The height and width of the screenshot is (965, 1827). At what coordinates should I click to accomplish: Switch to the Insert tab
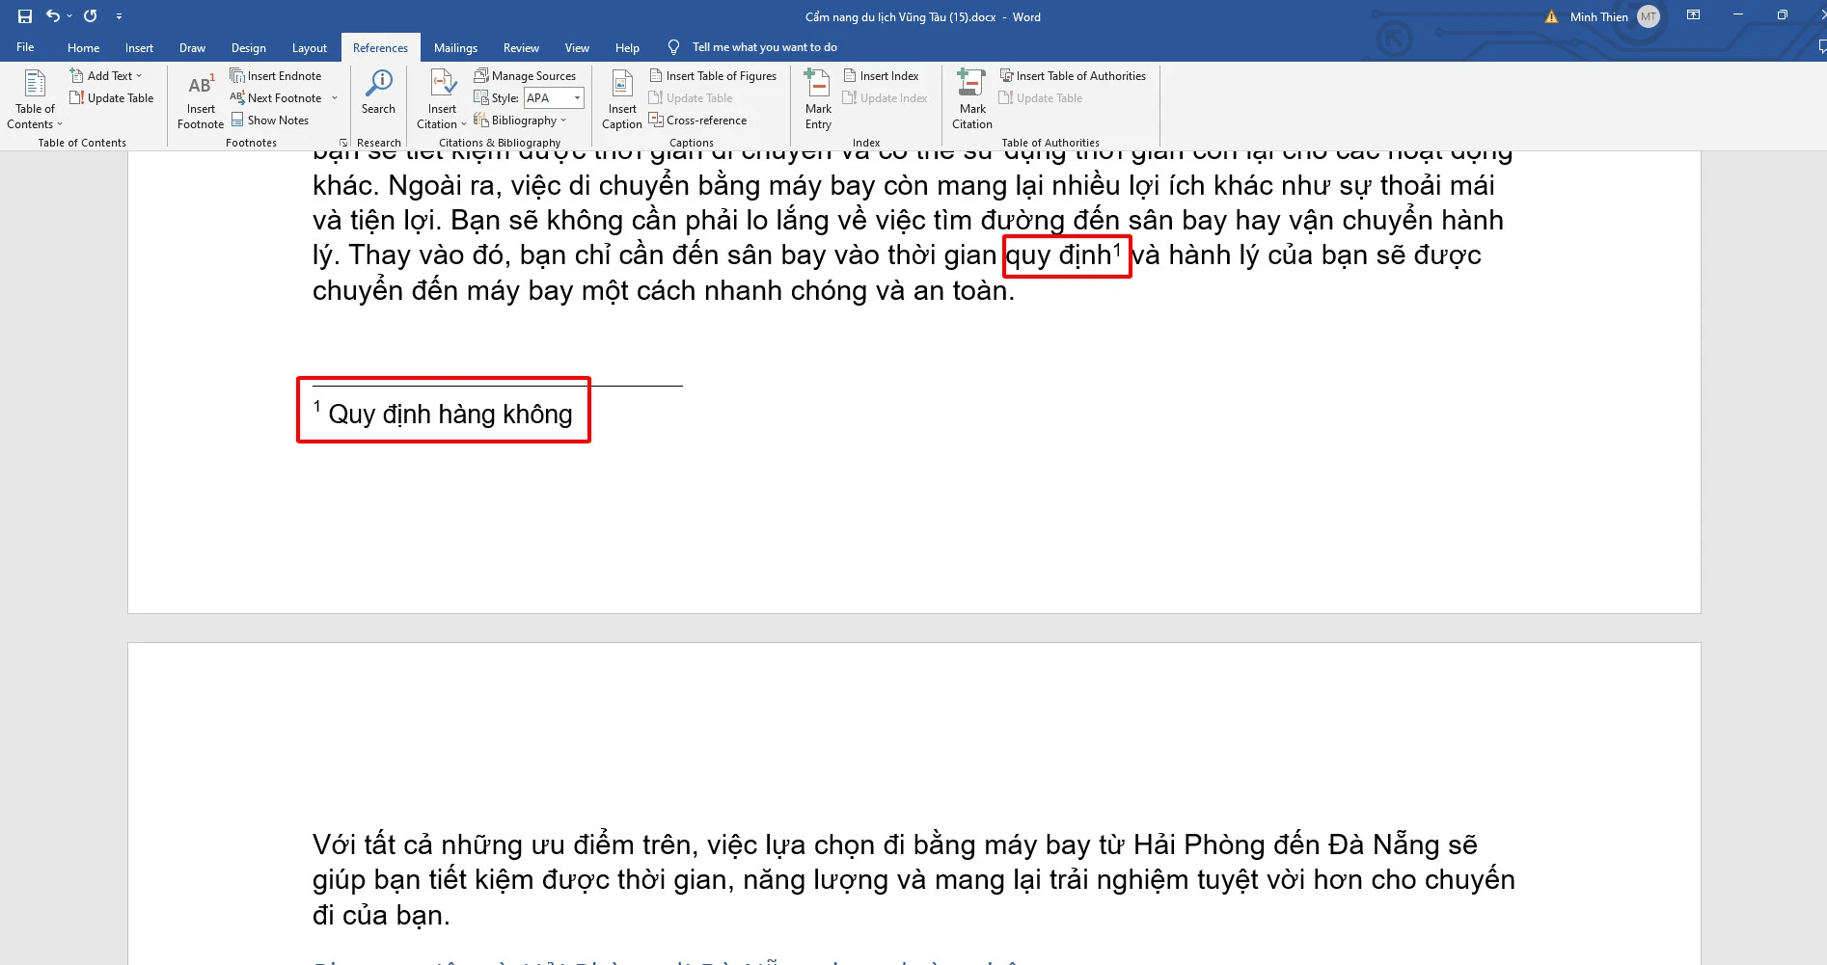[x=139, y=48]
